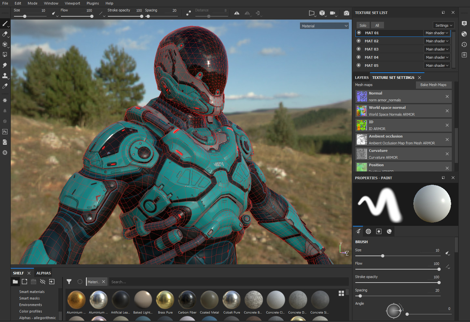Open the History clock icon in right dock

pos(464,44)
